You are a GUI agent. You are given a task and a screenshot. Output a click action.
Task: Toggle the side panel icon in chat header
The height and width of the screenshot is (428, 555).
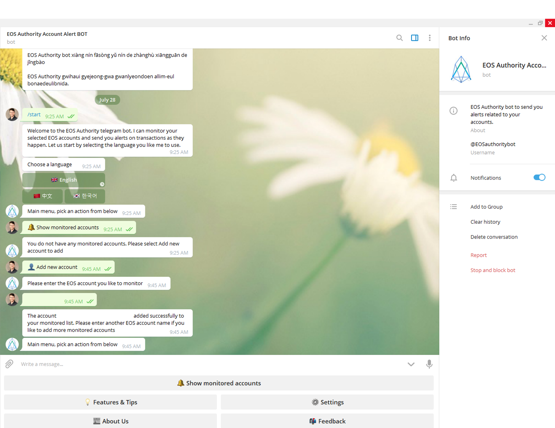point(415,38)
